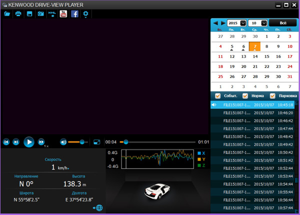
Task: Click the blue X axis legend swatch
Action: coord(199,153)
